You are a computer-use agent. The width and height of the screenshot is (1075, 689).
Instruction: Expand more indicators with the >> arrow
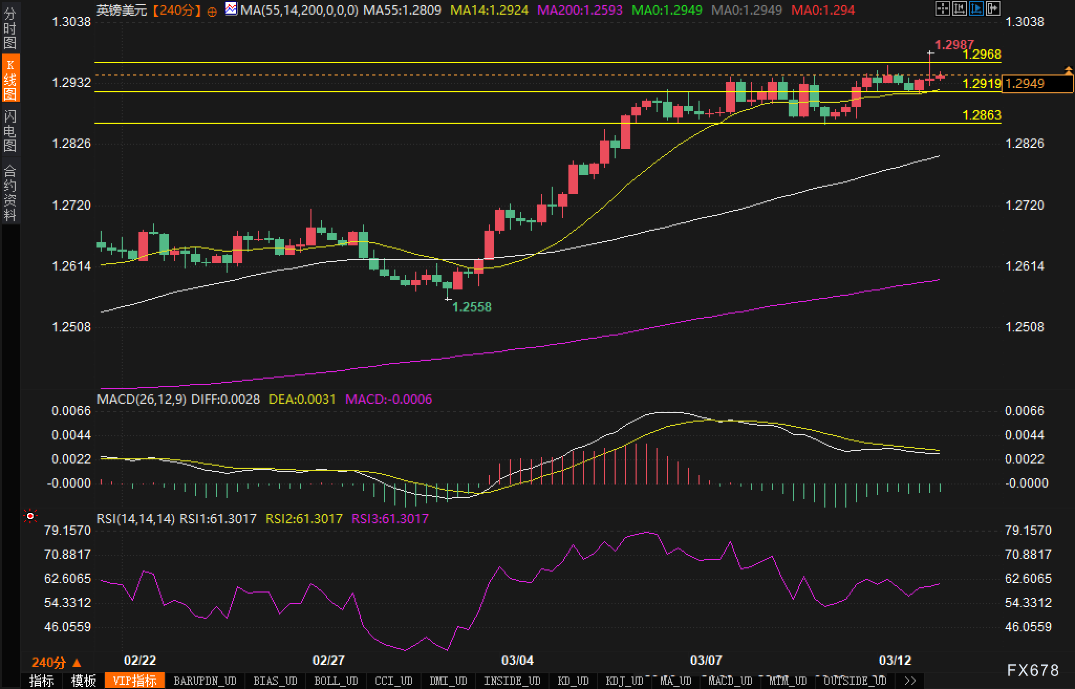[910, 681]
